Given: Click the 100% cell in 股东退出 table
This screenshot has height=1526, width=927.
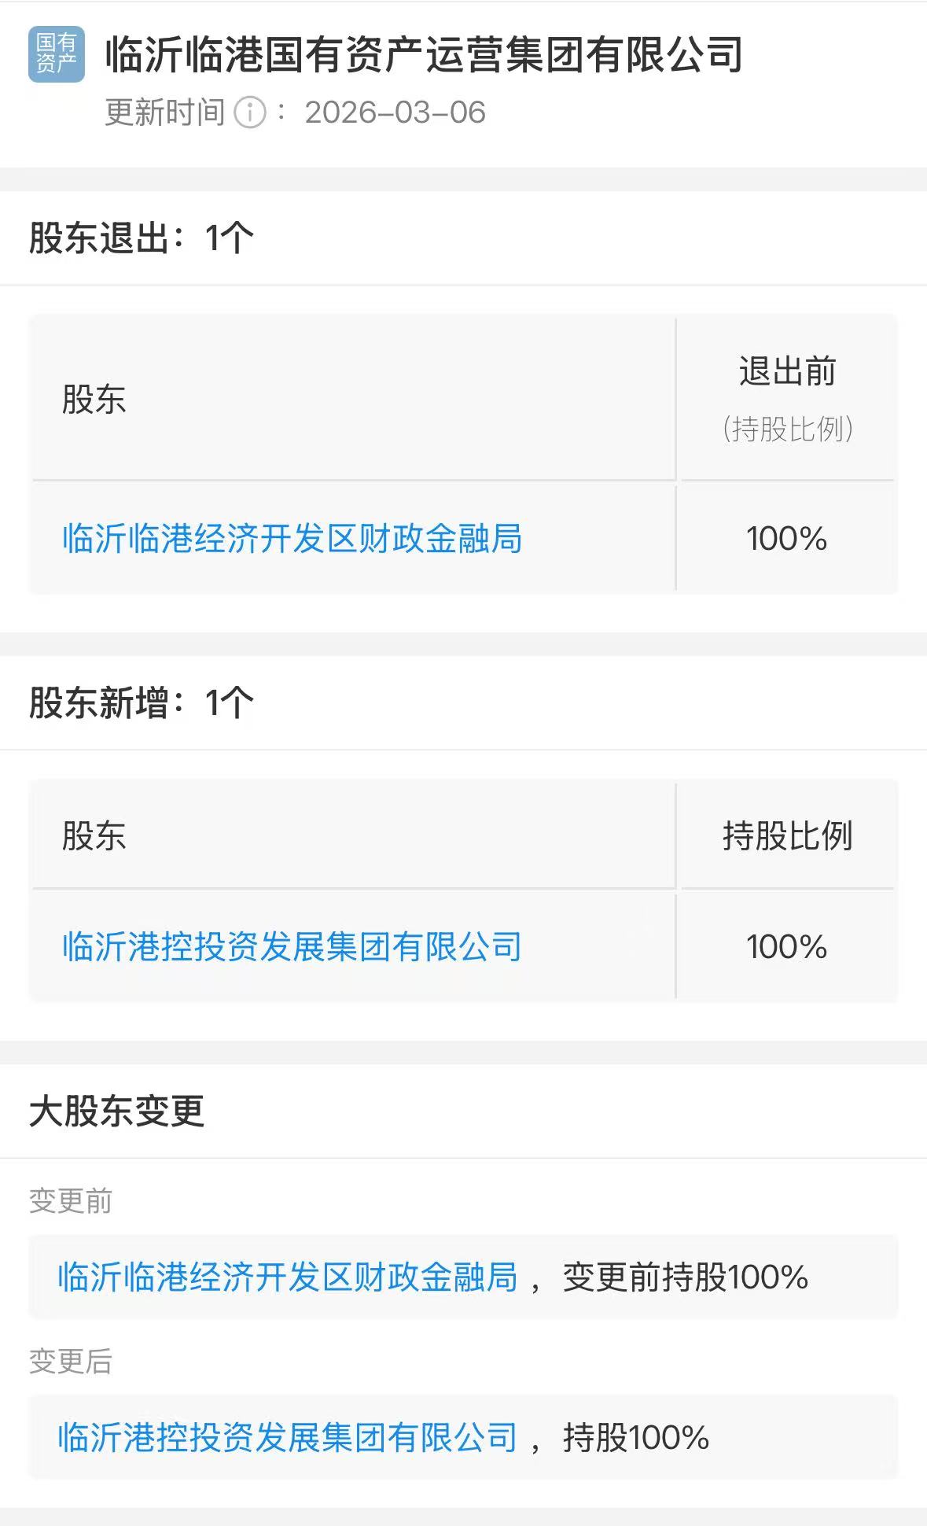Looking at the screenshot, I should tap(786, 539).
